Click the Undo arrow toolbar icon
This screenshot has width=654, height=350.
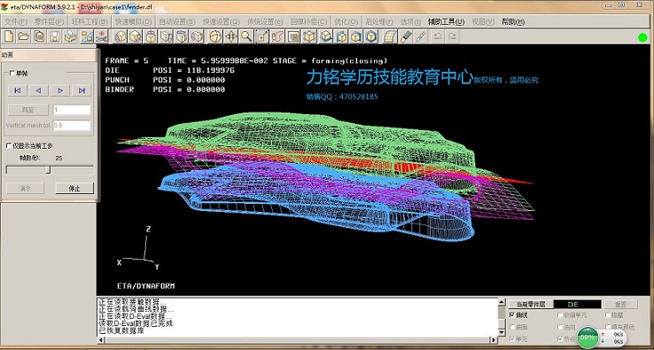pos(438,36)
